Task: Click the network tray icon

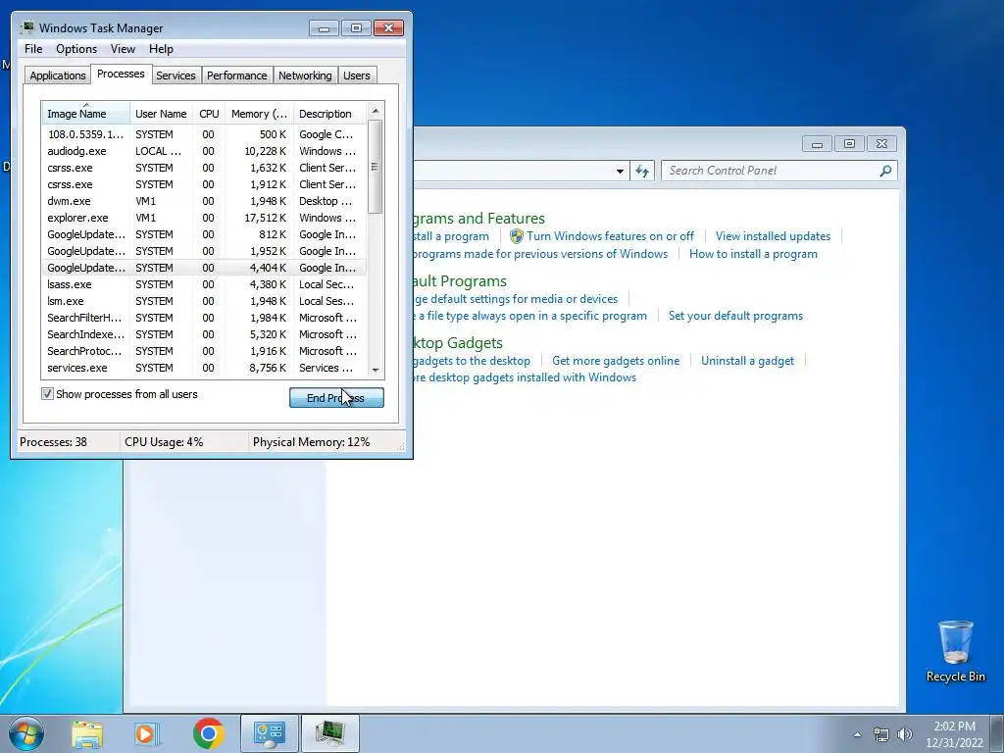Action: (x=881, y=734)
